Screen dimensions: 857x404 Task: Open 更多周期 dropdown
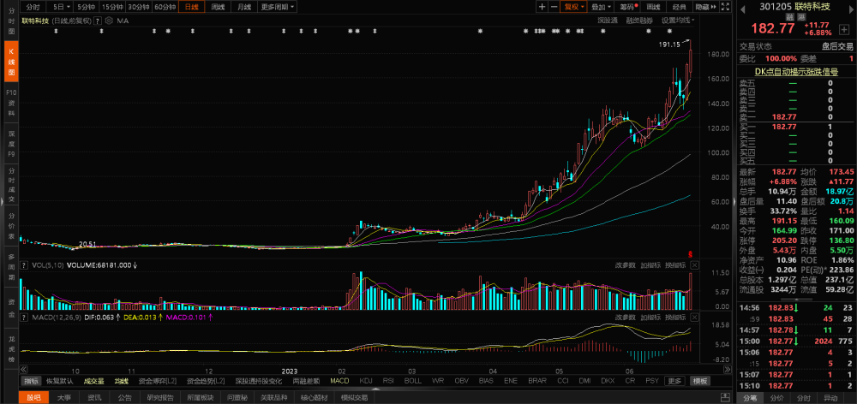point(277,7)
